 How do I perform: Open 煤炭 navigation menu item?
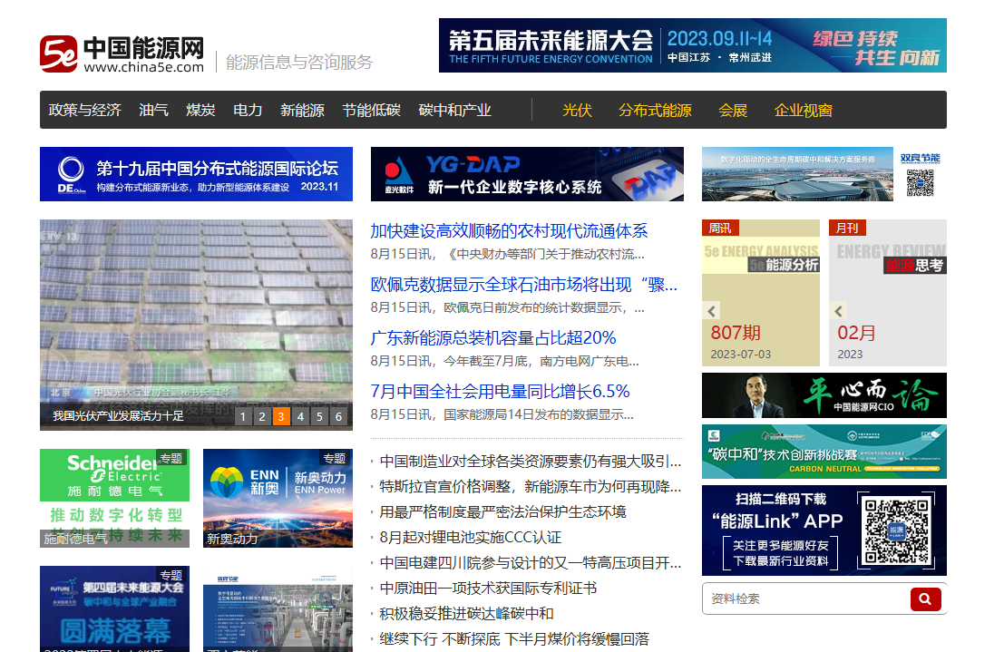(200, 110)
